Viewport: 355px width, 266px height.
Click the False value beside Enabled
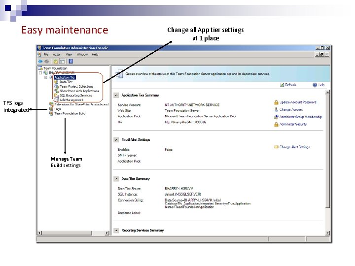(169, 150)
